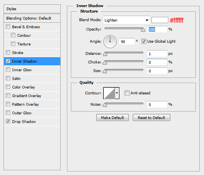
Task: Click the Choke percentage field
Action: point(157,62)
